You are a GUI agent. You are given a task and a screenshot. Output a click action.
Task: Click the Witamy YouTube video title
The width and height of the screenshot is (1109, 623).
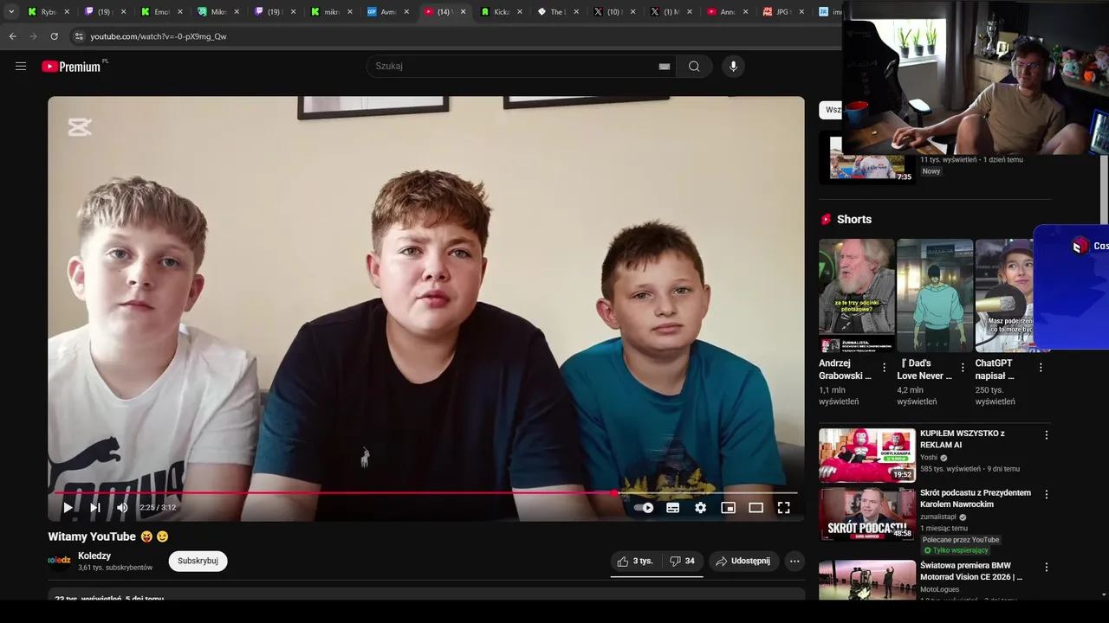point(108,536)
